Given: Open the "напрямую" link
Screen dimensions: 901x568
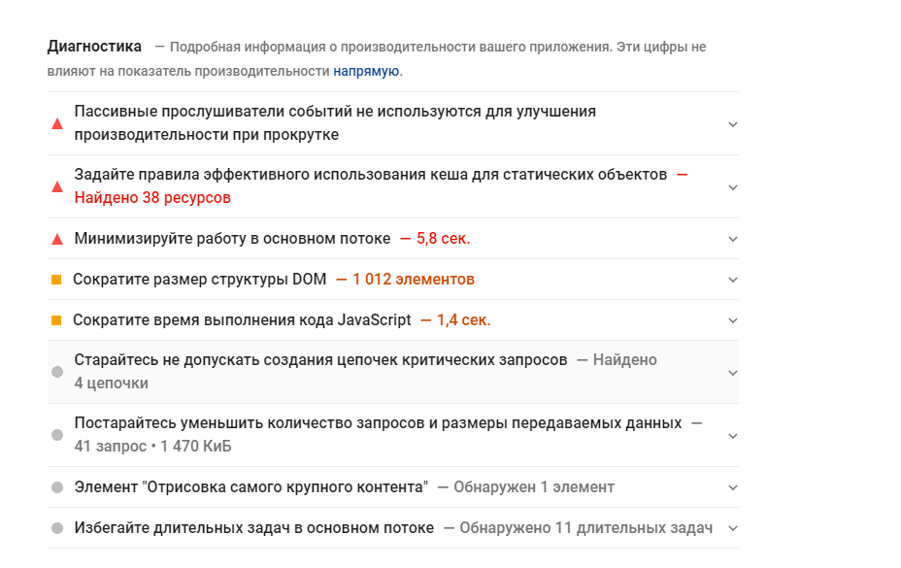Looking at the screenshot, I should coord(366,71).
